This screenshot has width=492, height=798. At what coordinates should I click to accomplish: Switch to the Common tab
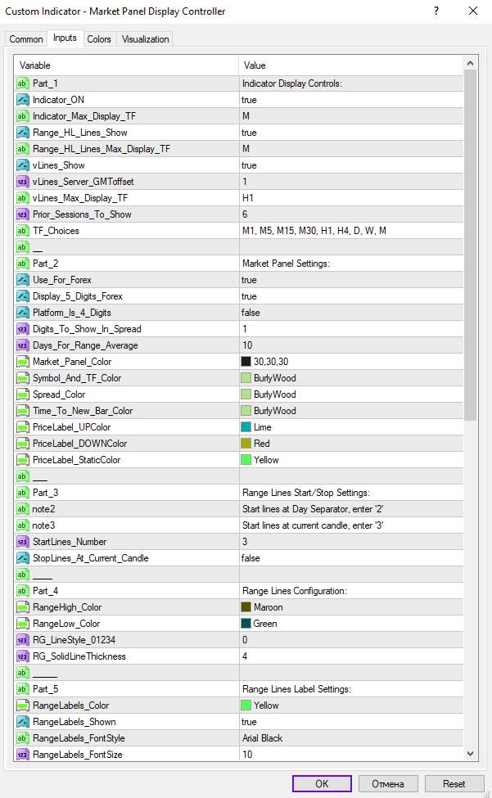pos(26,39)
